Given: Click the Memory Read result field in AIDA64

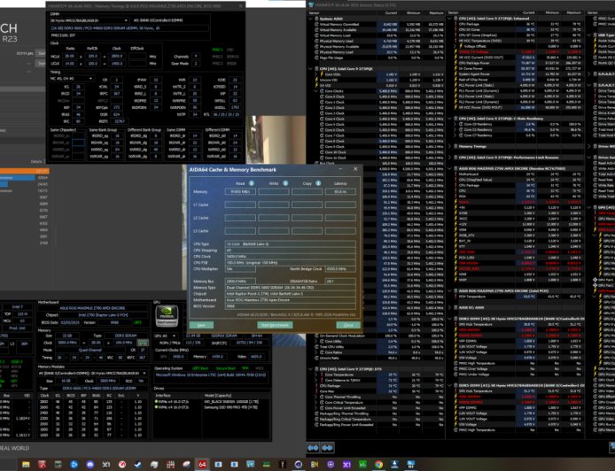Looking at the screenshot, I should (240, 191).
